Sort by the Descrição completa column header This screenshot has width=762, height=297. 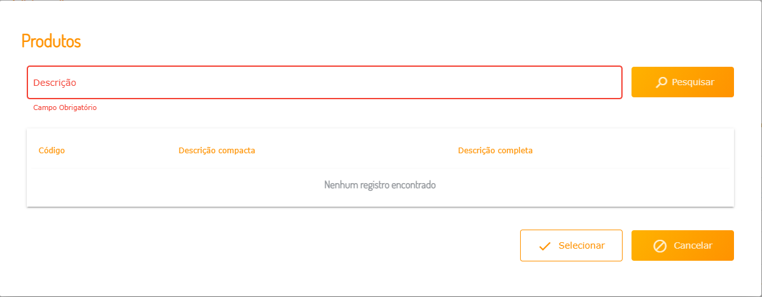click(x=495, y=151)
